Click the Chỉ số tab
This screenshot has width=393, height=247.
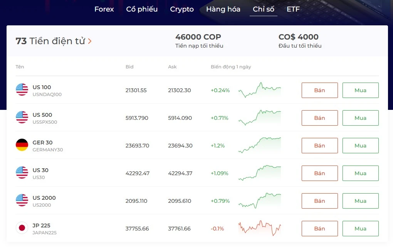(264, 9)
